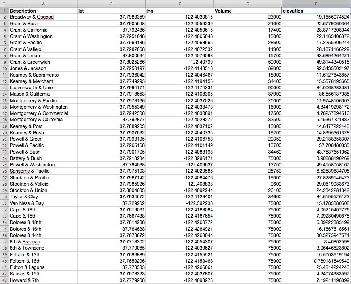Select the 'Grant & California' cell
This screenshot has width=351, height=284.
click(x=43, y=30)
